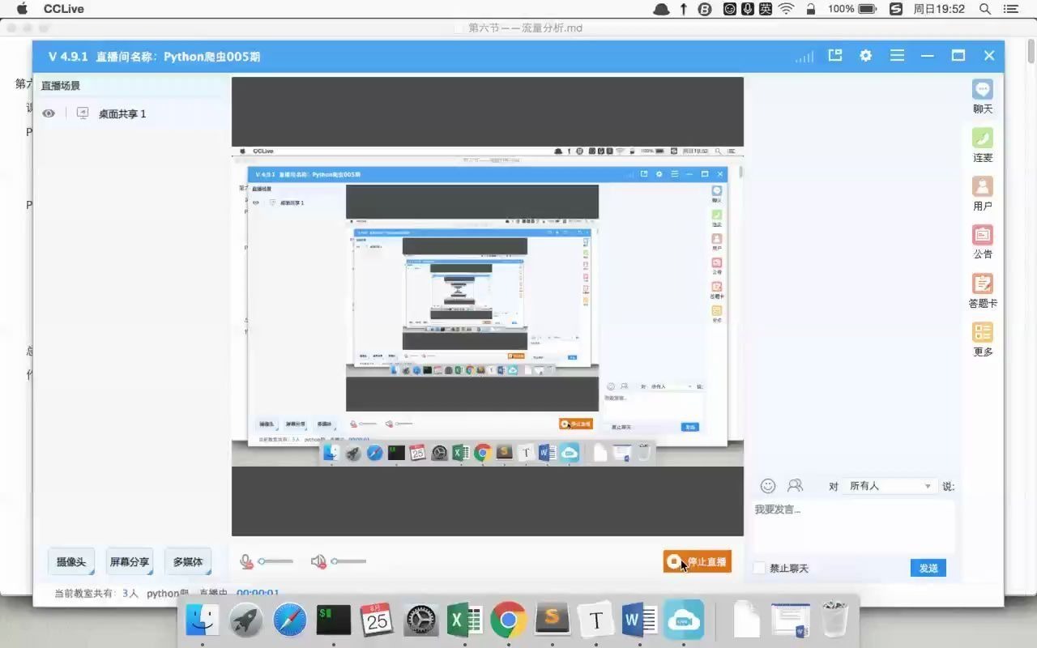The height and width of the screenshot is (648, 1037).
Task: Click the 停止直播 stop broadcast button
Action: pyautogui.click(x=698, y=561)
